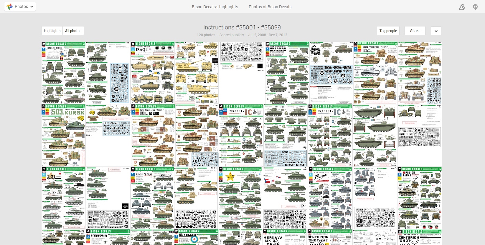Switch to the All photos tab

point(73,31)
